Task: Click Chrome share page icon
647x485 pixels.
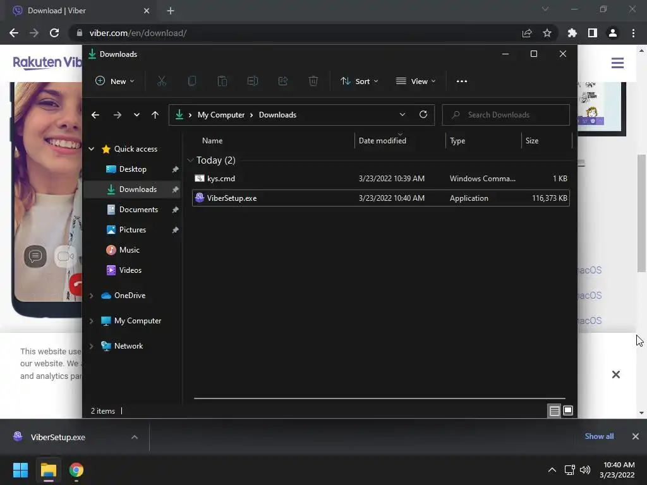Action: 527,33
